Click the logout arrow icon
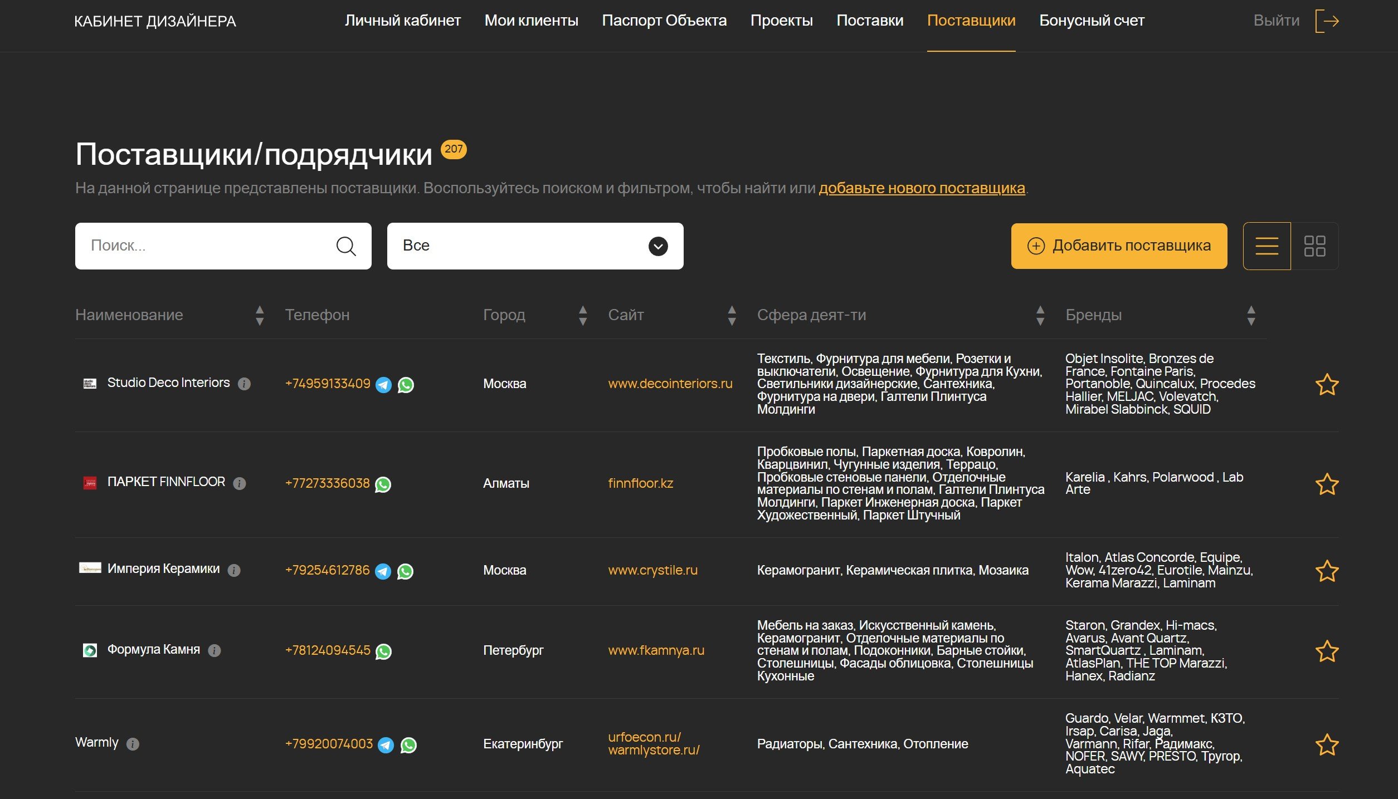Screen dimensions: 1398x799 tap(1327, 21)
